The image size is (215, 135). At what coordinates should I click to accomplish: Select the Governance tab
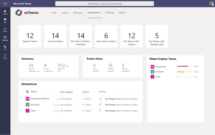(94, 13)
